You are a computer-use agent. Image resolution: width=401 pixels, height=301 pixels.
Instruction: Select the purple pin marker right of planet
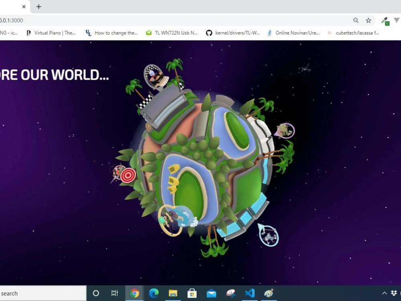285,131
